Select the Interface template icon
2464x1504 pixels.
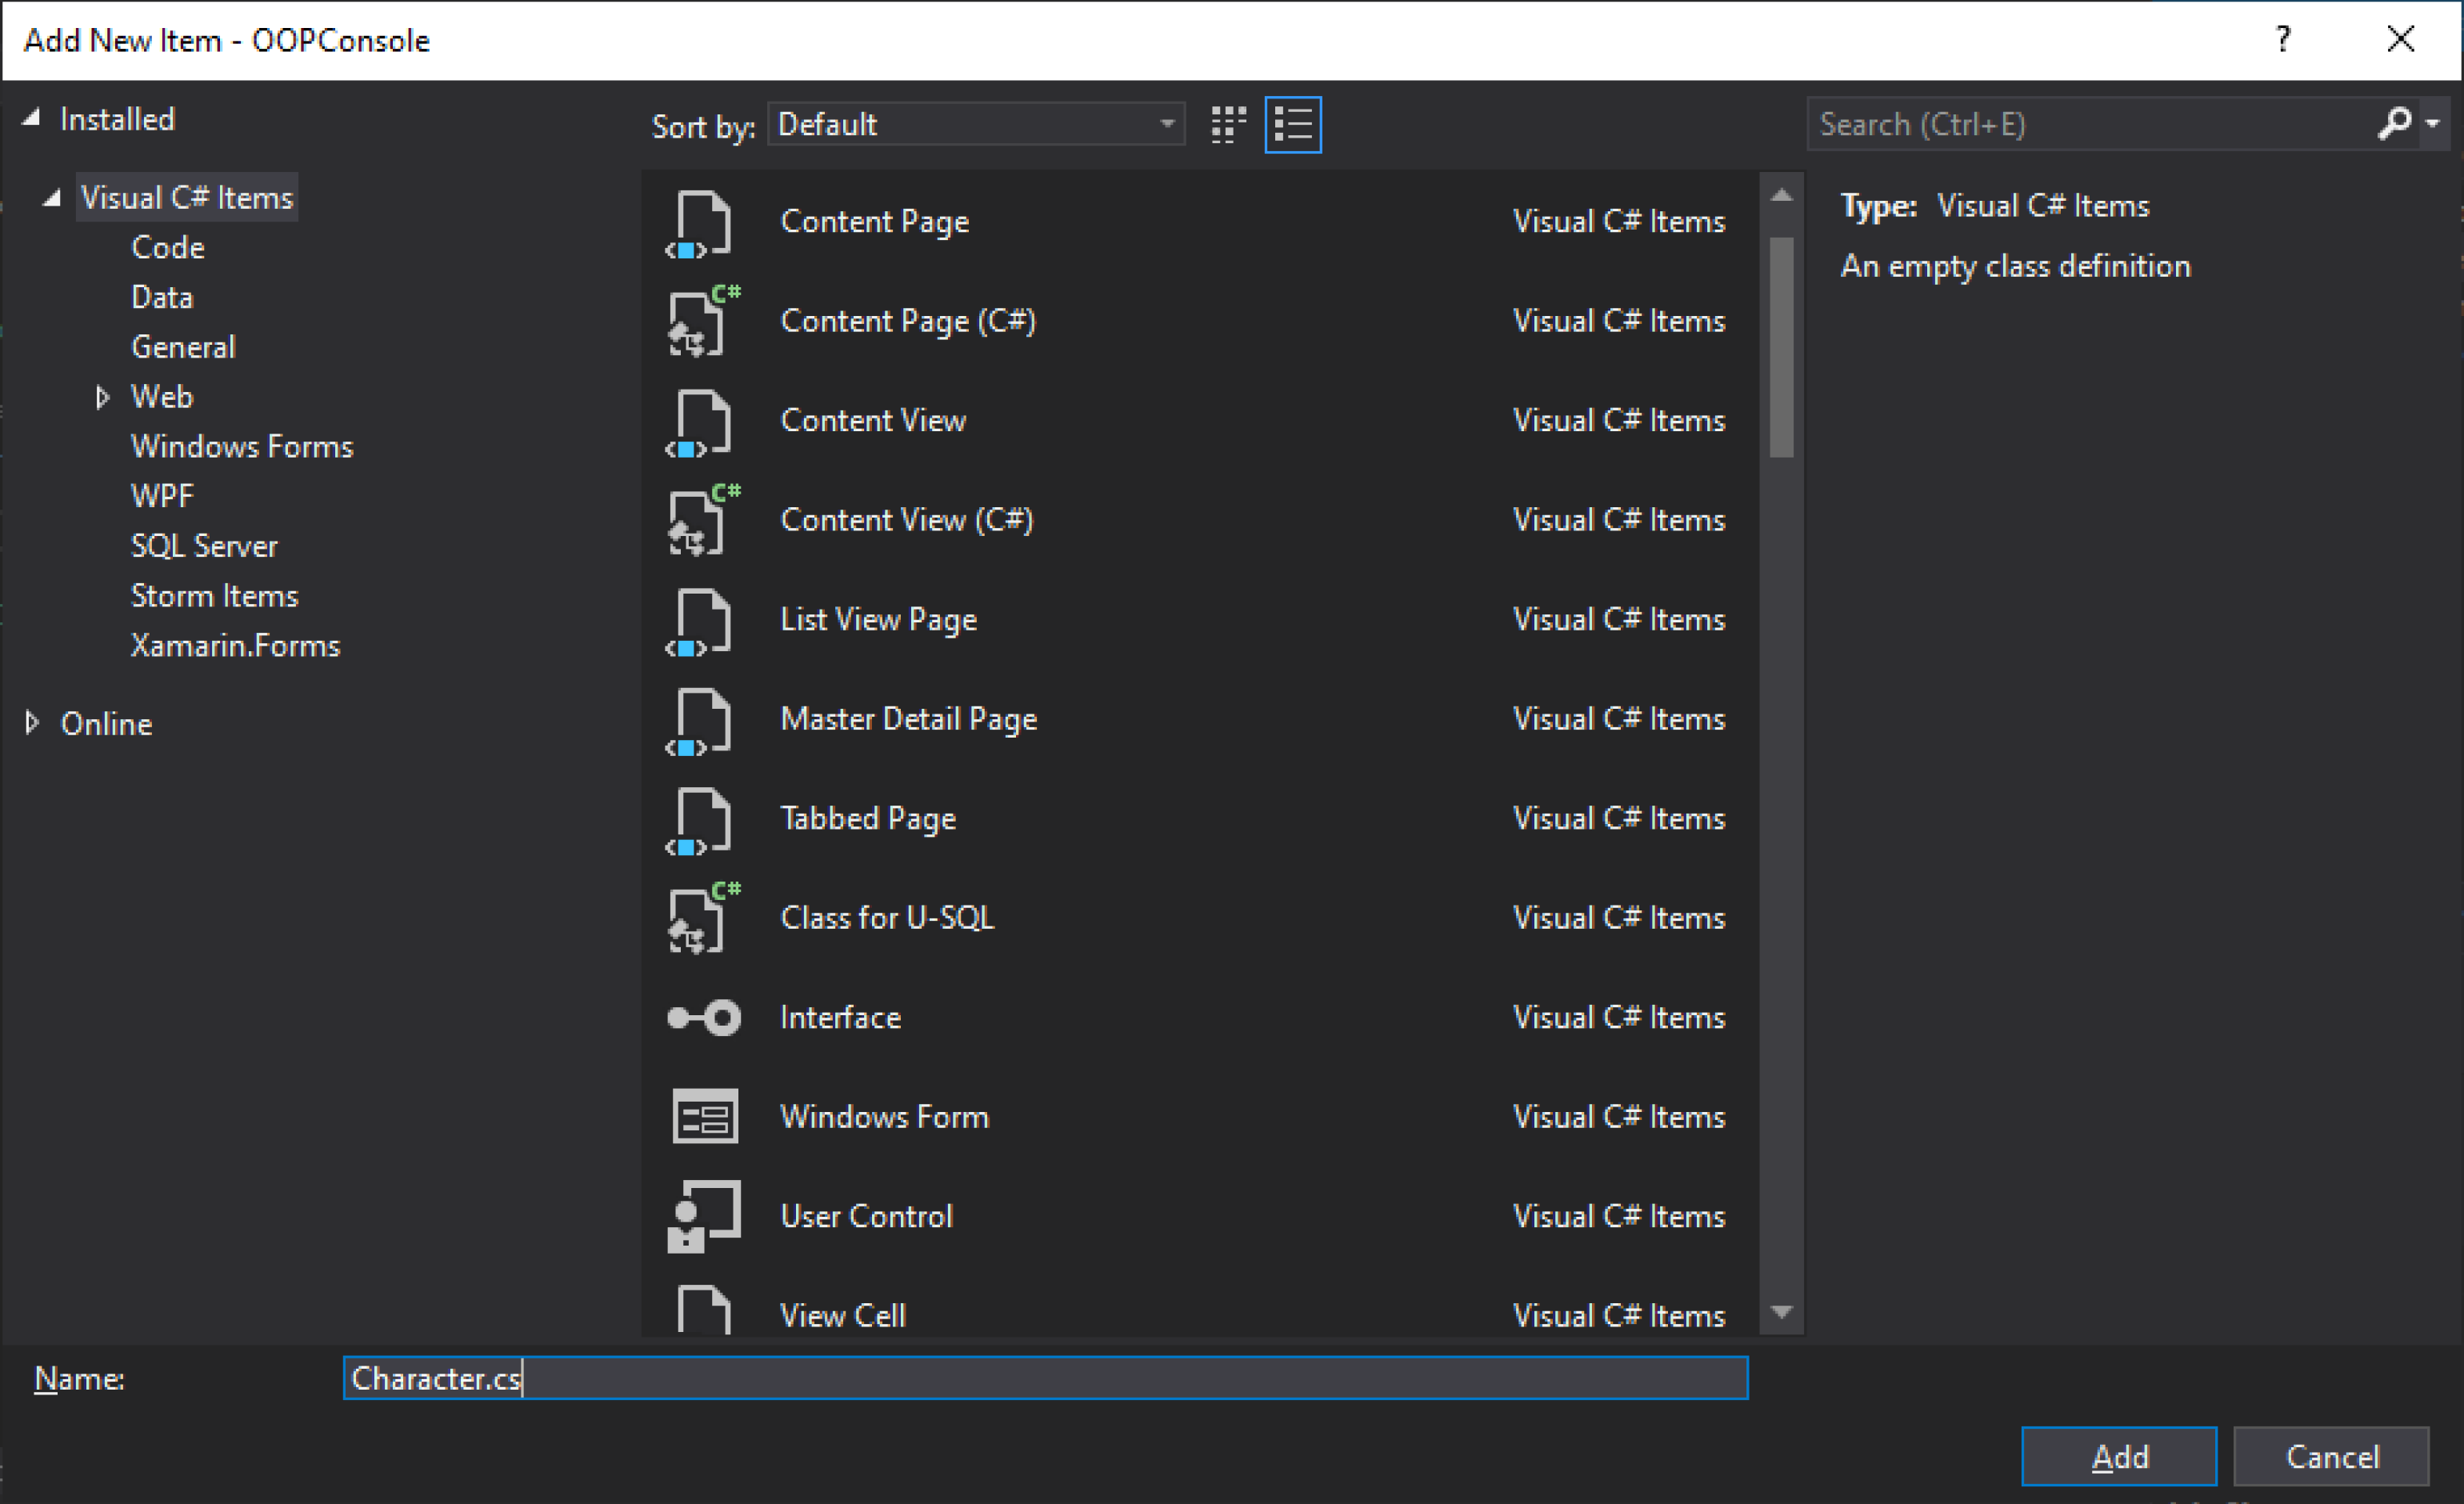703,1018
